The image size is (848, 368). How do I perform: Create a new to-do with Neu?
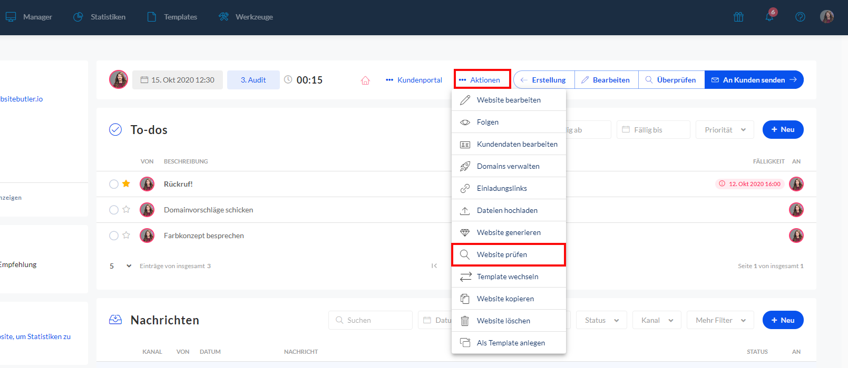[783, 129]
